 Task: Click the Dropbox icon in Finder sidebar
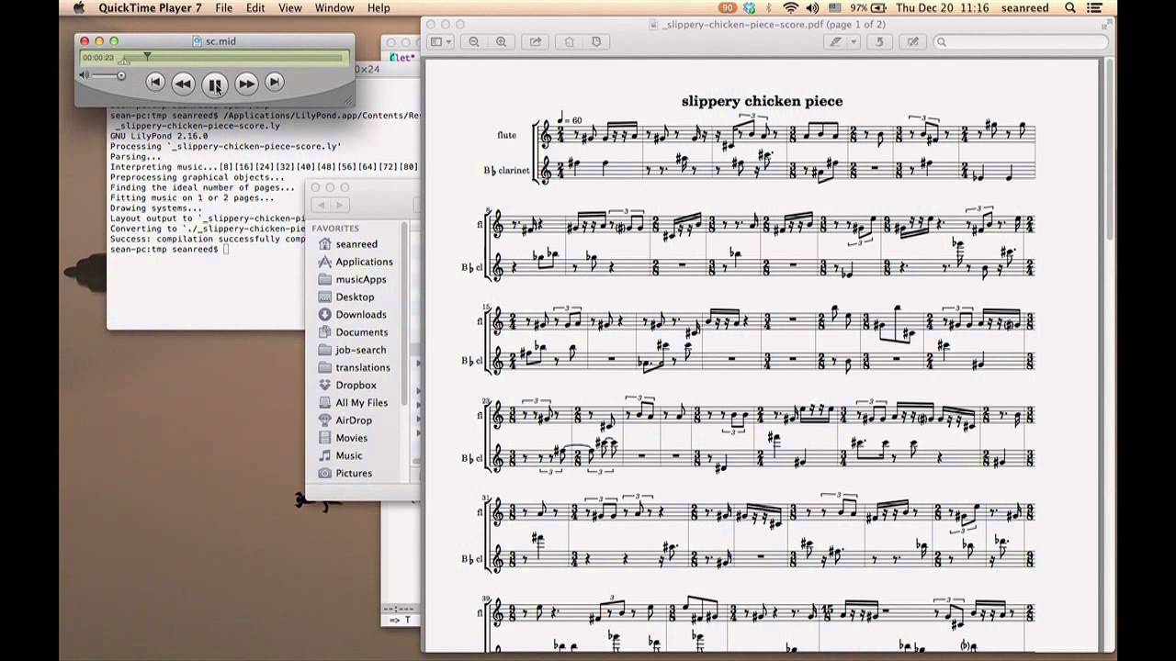(325, 385)
